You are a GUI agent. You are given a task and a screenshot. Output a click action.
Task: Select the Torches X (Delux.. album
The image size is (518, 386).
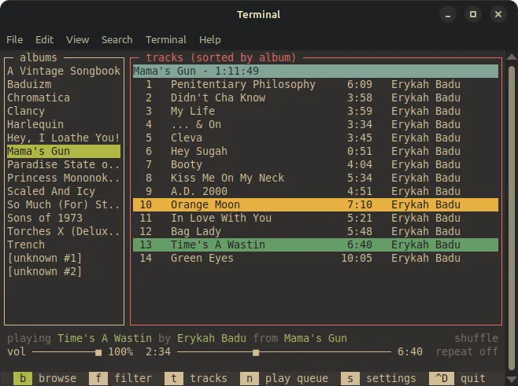[64, 231]
